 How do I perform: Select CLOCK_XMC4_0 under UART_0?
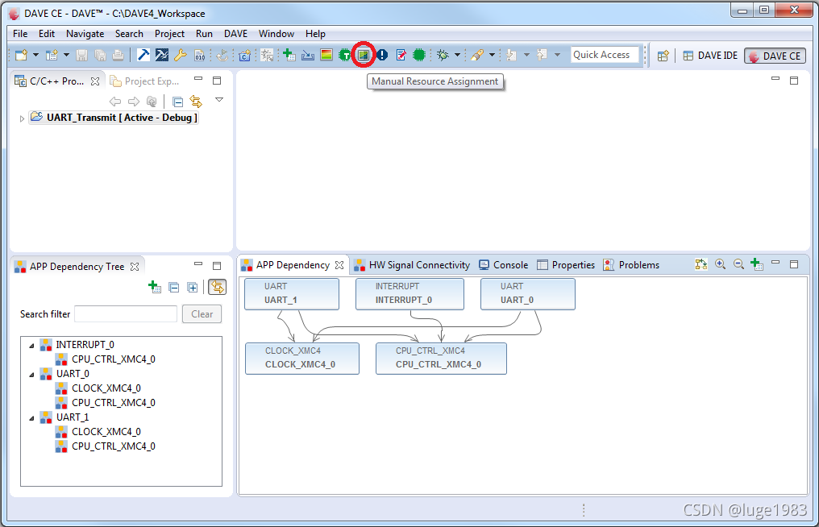click(x=106, y=388)
